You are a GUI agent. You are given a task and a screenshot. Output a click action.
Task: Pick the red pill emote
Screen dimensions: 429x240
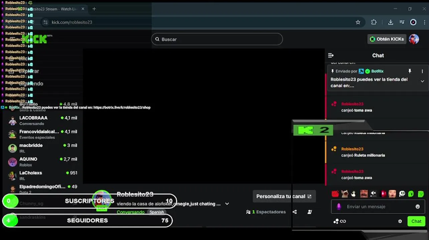point(383,194)
